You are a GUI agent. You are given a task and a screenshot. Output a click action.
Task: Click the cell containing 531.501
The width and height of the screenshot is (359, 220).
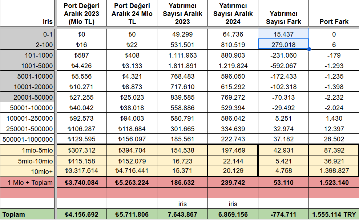182,45
